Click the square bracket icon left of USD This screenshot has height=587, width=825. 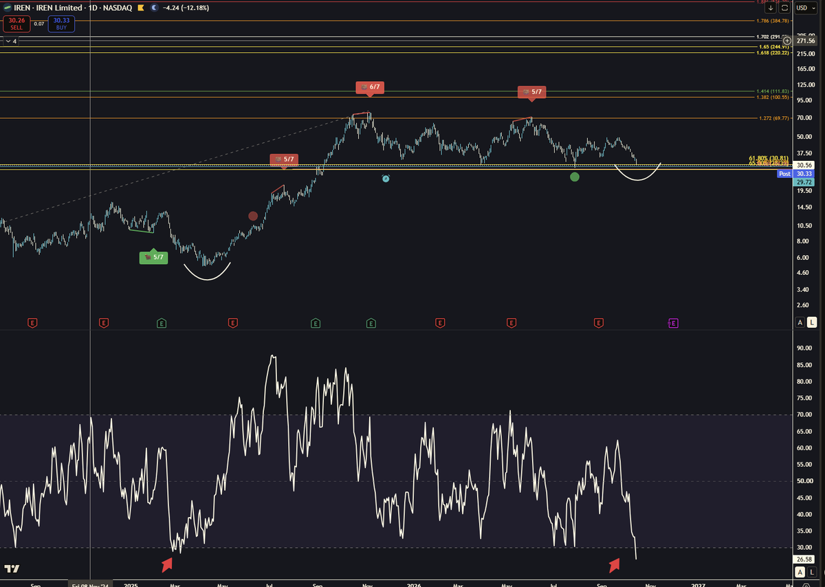coord(784,8)
